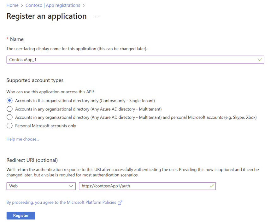Select the multitenant-only Any Azure AD directory option
The height and width of the screenshot is (223, 276).
9,109
